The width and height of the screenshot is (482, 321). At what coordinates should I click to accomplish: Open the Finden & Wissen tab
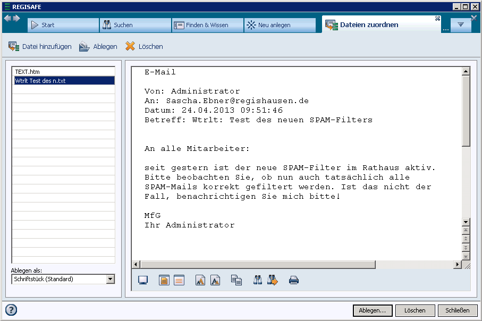pyautogui.click(x=207, y=25)
